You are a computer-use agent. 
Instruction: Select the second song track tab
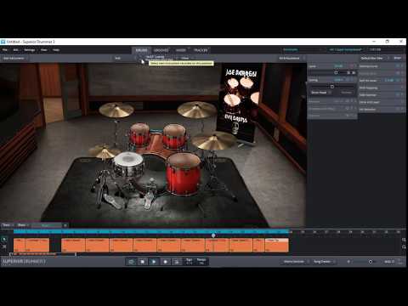[x=23, y=225]
